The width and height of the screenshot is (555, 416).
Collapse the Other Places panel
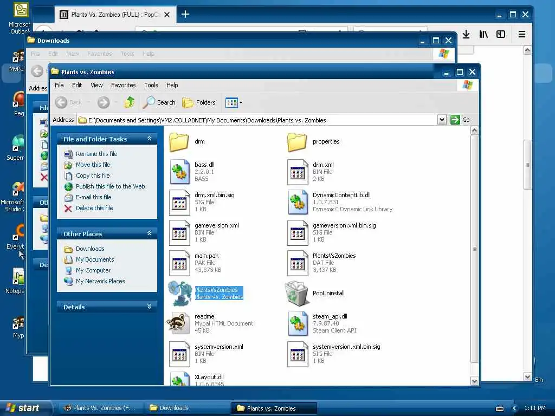tap(150, 234)
